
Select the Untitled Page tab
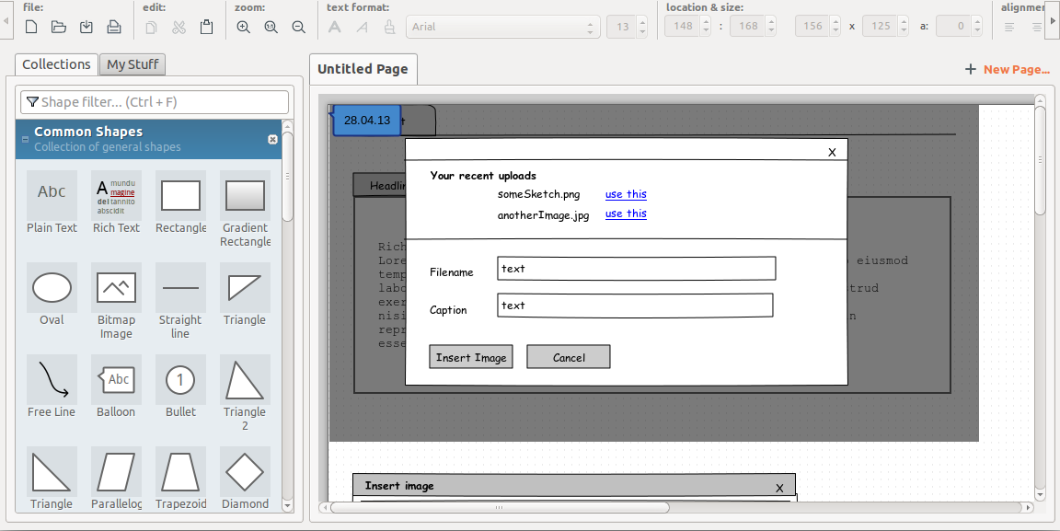363,69
